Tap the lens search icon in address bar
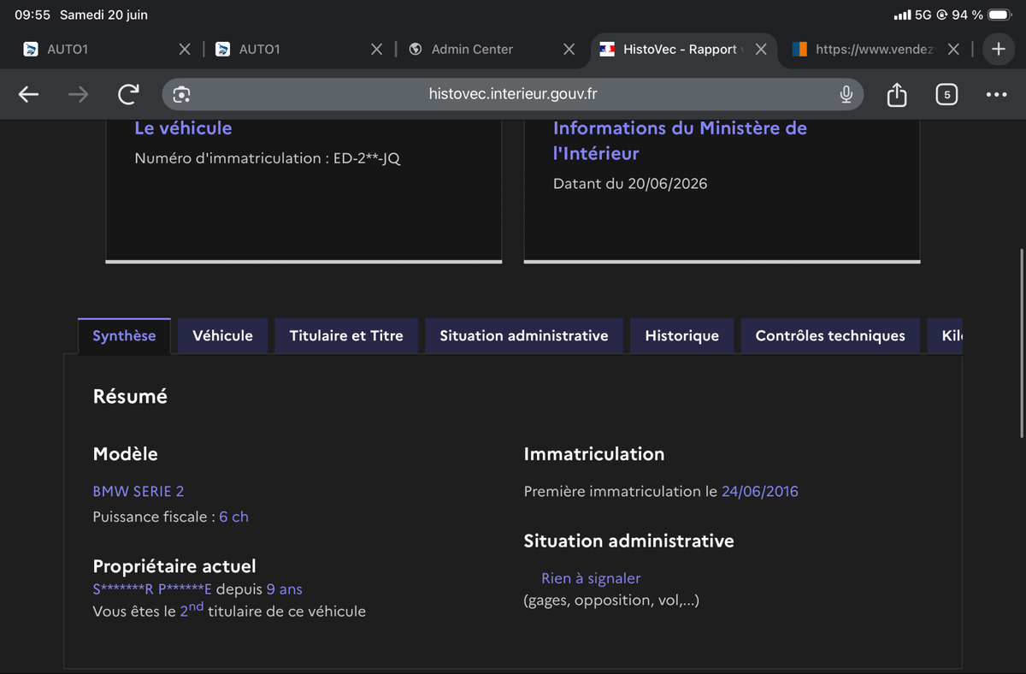This screenshot has height=674, width=1026. 181,94
